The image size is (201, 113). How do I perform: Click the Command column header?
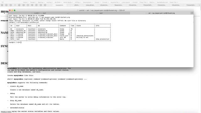point(63,26)
